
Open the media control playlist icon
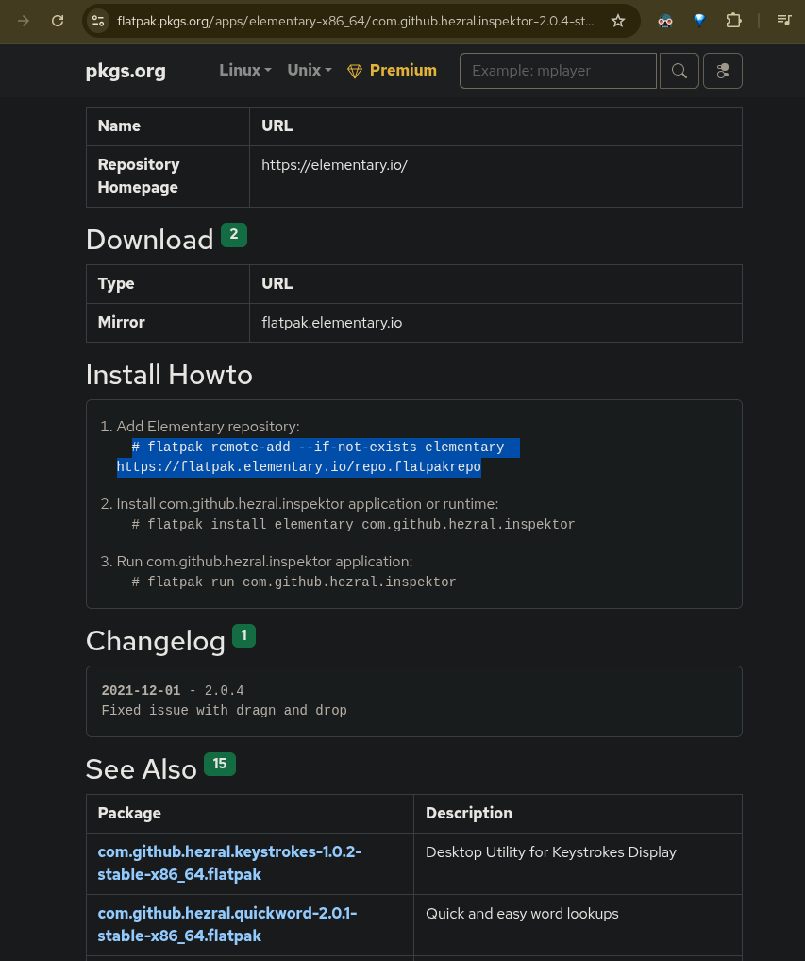click(784, 20)
